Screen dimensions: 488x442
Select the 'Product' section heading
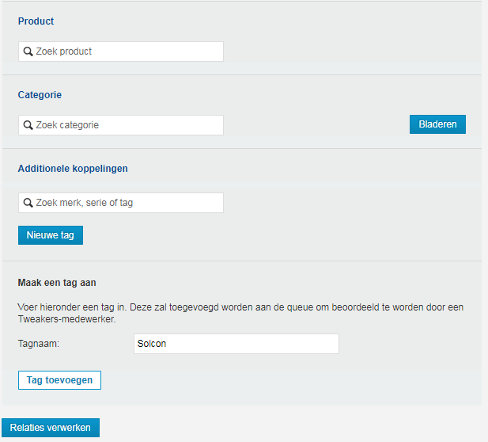tap(36, 21)
